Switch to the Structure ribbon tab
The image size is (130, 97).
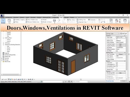point(16,17)
